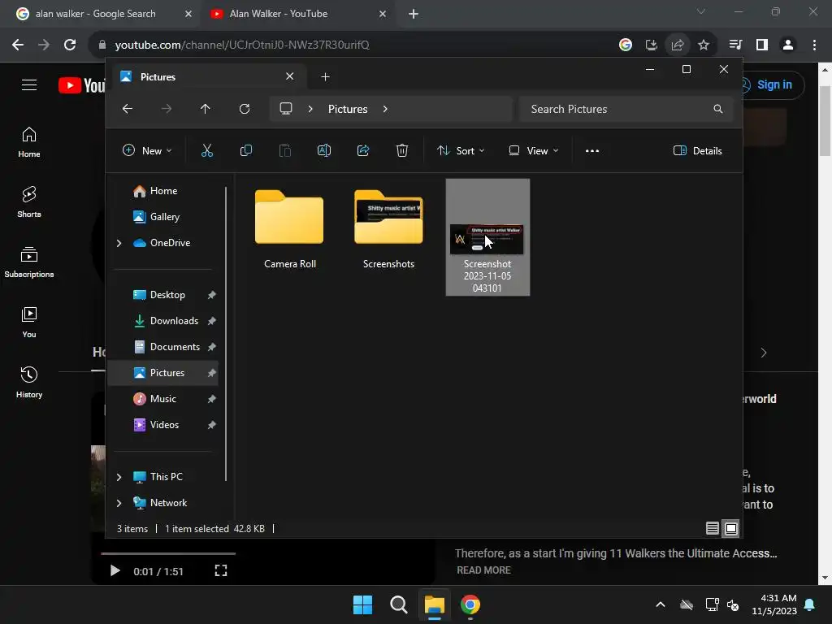The height and width of the screenshot is (624, 832).
Task: Open the Chrome three-dot menu
Action: pos(814,45)
